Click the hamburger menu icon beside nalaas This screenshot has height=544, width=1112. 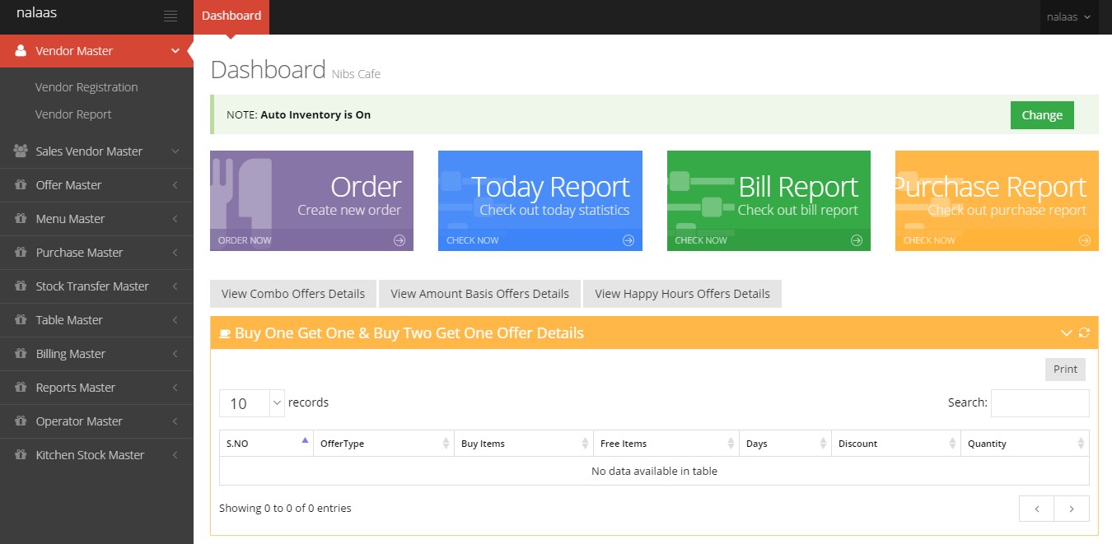[x=171, y=16]
